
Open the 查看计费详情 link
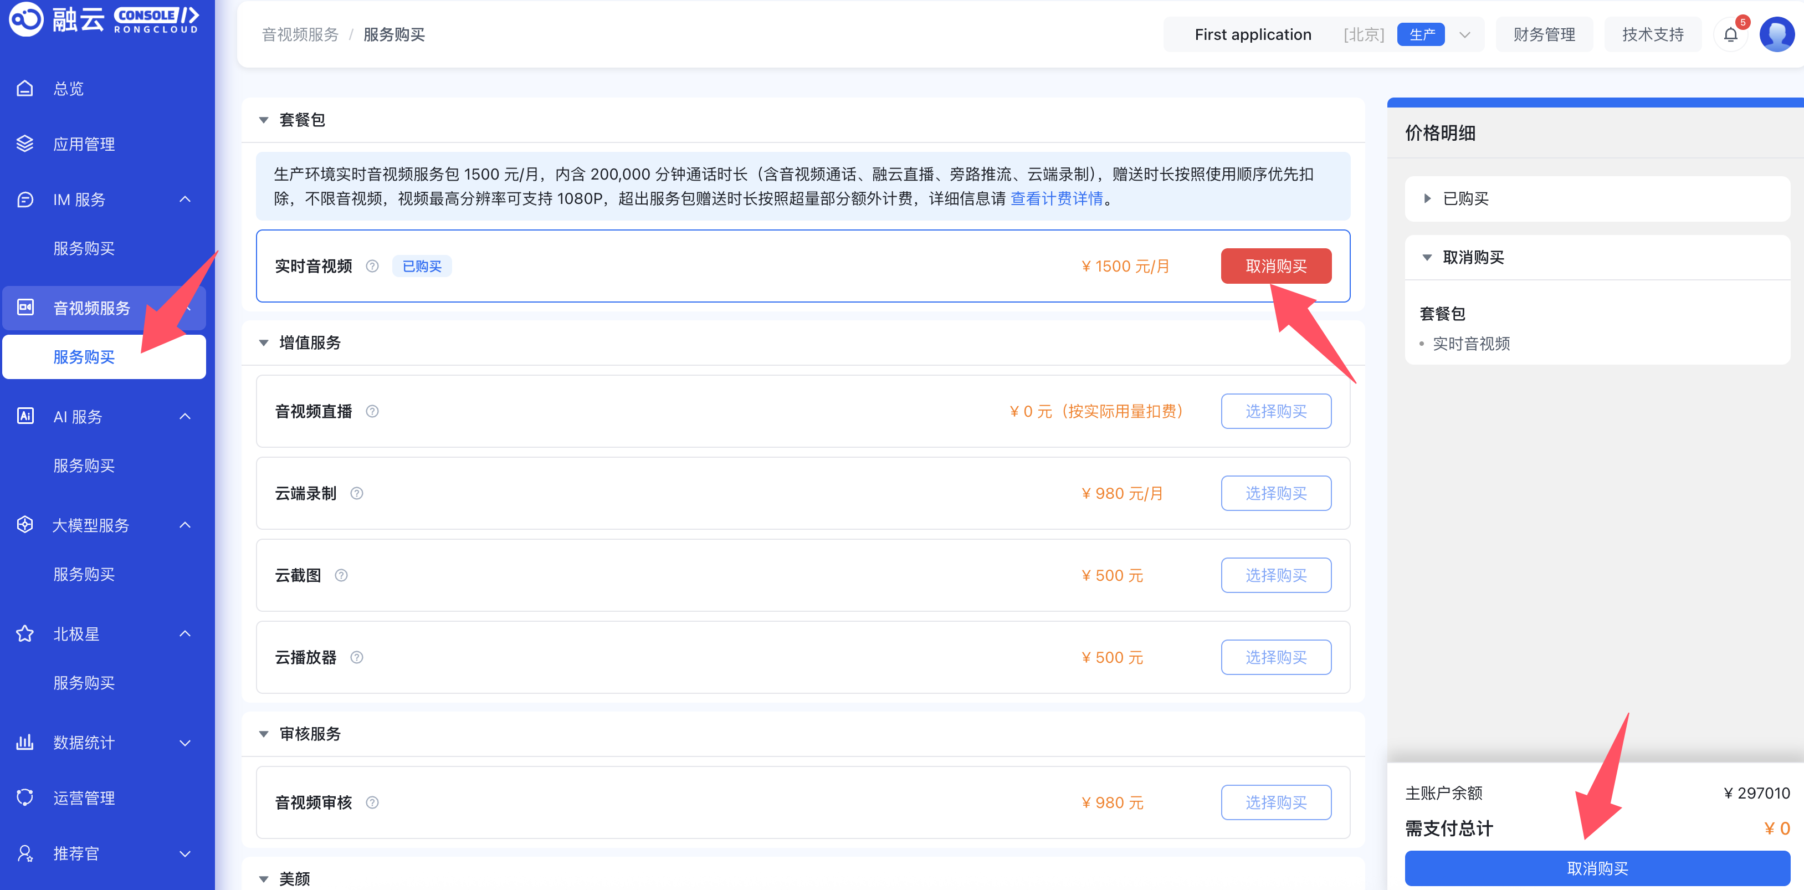point(1056,199)
